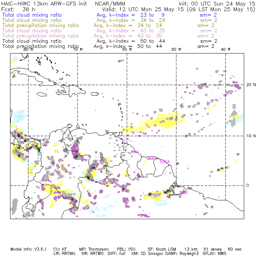Viewport: 257px width, 257px height.
Task: Click the purple "Total precipitation mixing ratio" legend label
Action: click(41, 36)
